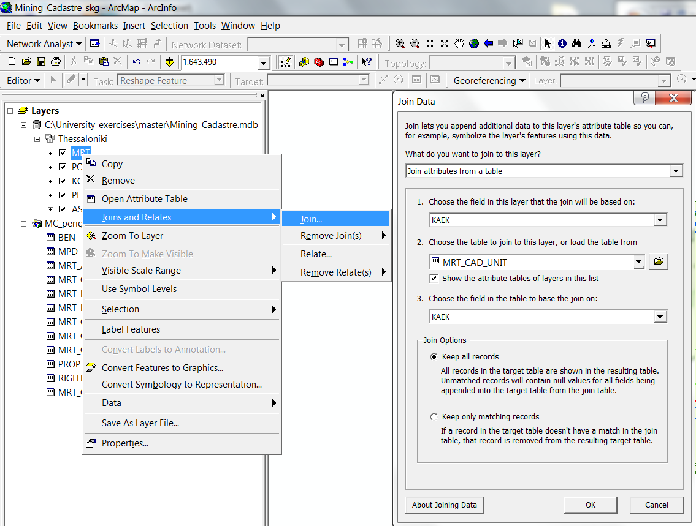Click the Zoom Out tool
The width and height of the screenshot is (696, 526).
(x=415, y=43)
